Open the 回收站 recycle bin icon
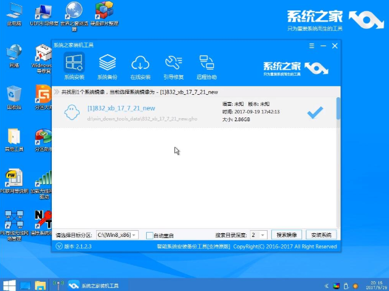The width and height of the screenshot is (389, 291). 13,96
